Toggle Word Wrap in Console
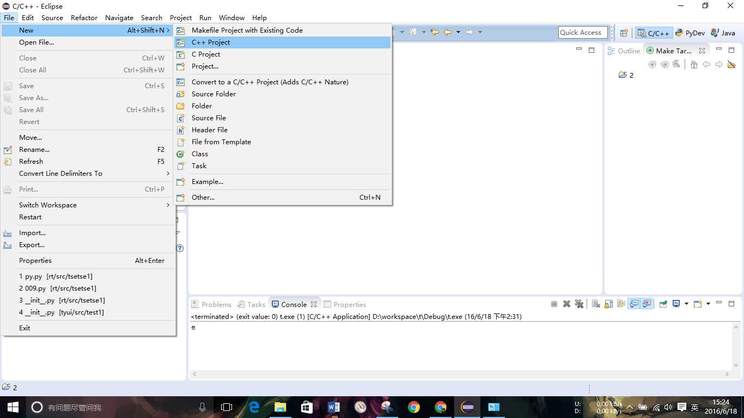The width and height of the screenshot is (744, 418). click(621, 304)
